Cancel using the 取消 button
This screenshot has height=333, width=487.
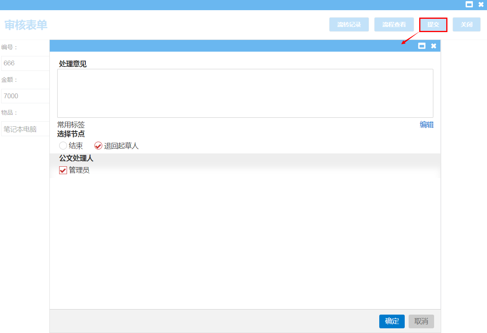pyautogui.click(x=421, y=321)
